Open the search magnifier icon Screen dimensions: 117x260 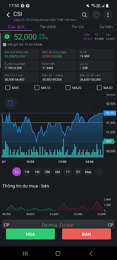pyautogui.click(x=84, y=15)
